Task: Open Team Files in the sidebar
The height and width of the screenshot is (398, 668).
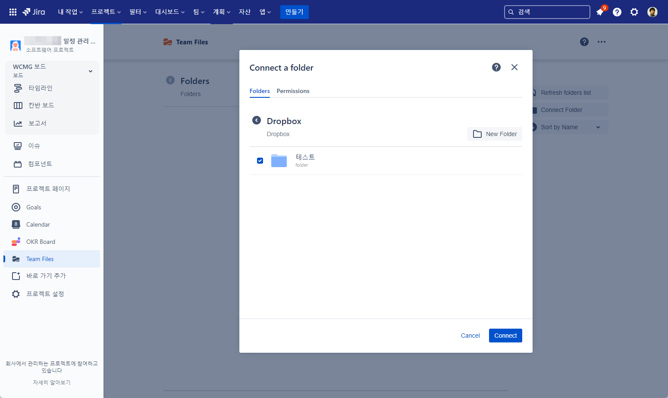Action: pos(52,259)
